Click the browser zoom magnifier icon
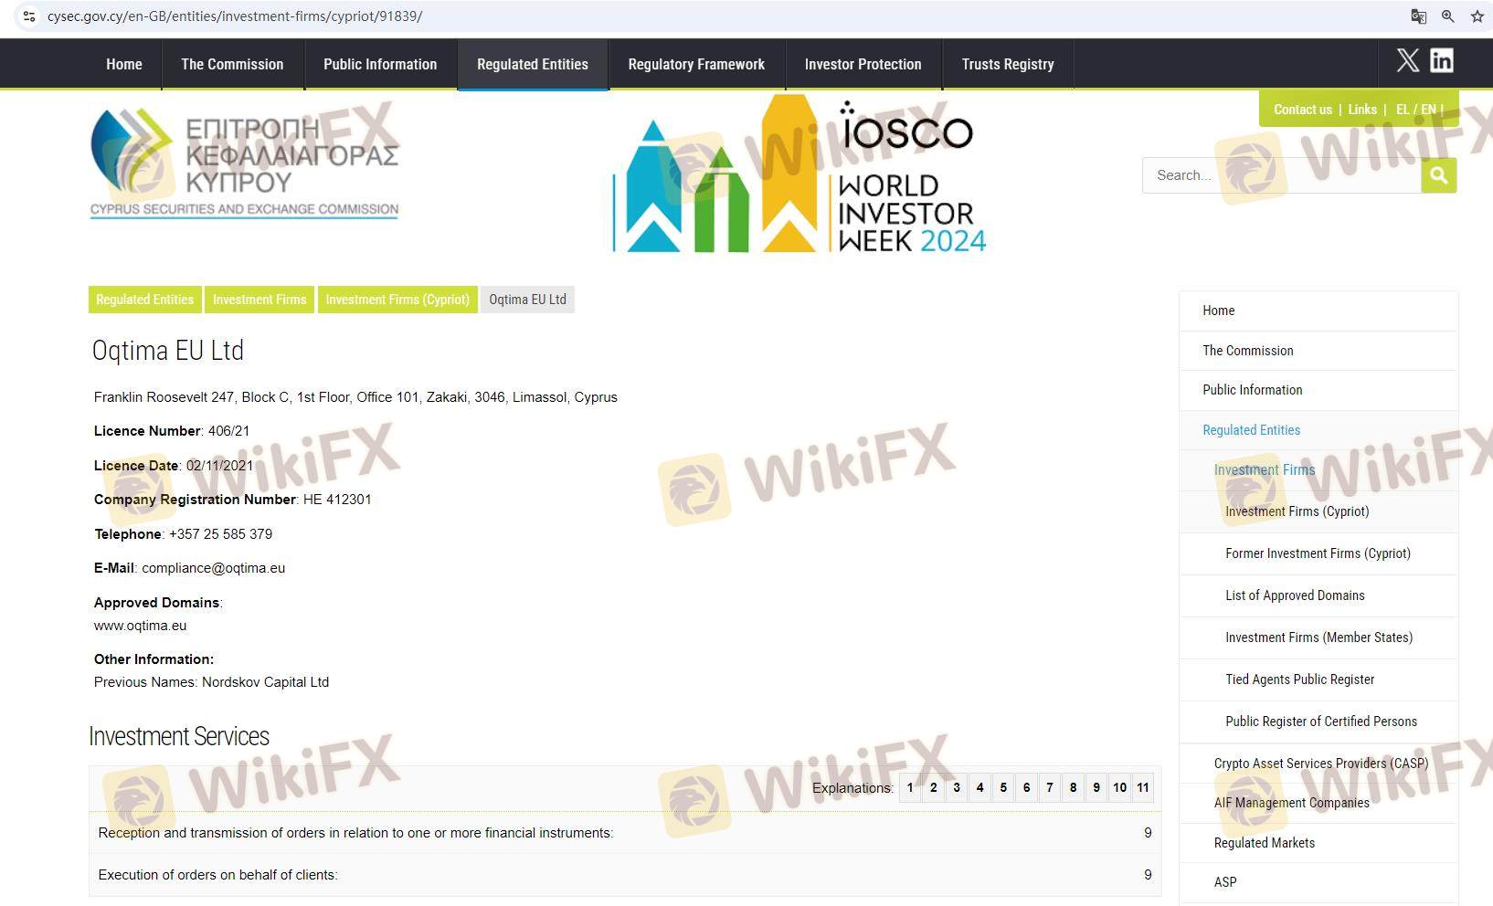Screen dimensions: 1493x906 coord(1448,16)
